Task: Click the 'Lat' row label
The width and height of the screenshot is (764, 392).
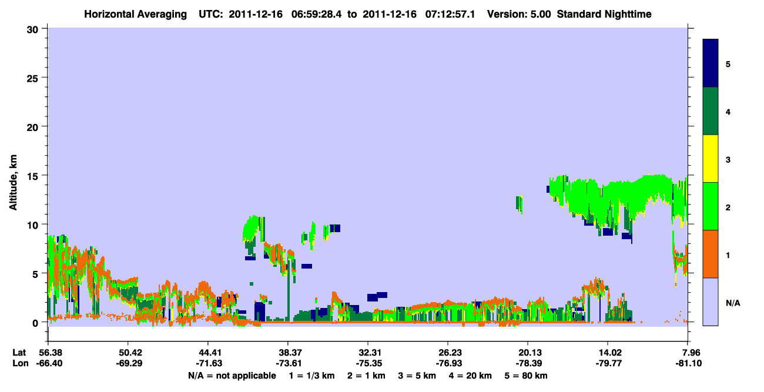Action: click(20, 353)
